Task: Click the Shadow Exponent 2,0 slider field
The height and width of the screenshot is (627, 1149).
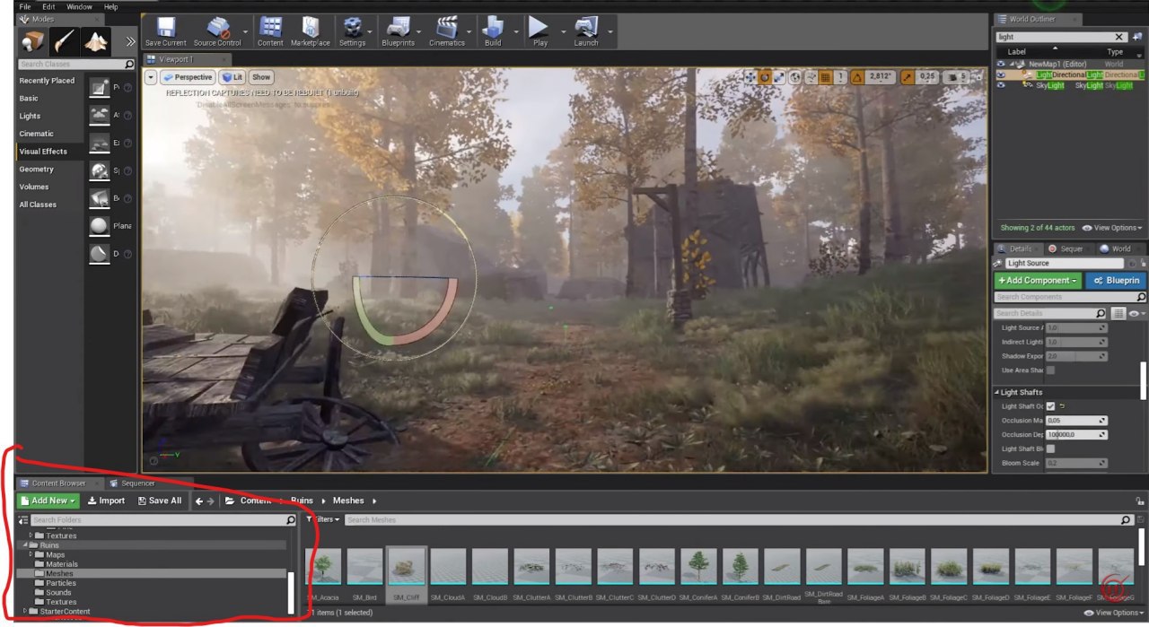Action: (x=1076, y=356)
